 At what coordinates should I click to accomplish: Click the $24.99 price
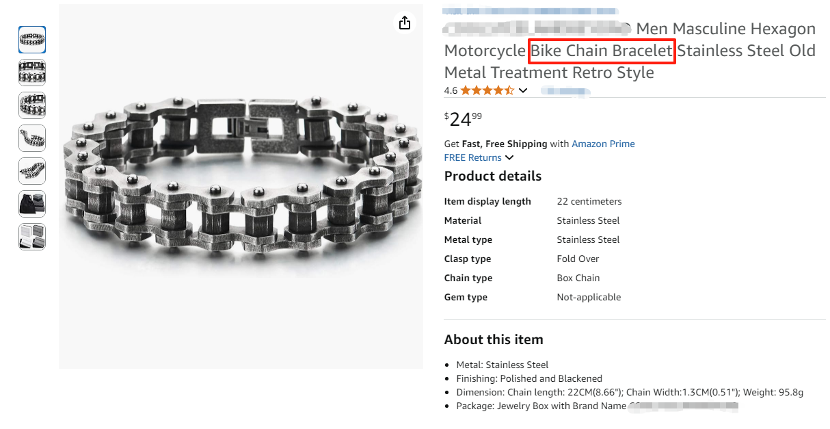click(x=463, y=120)
